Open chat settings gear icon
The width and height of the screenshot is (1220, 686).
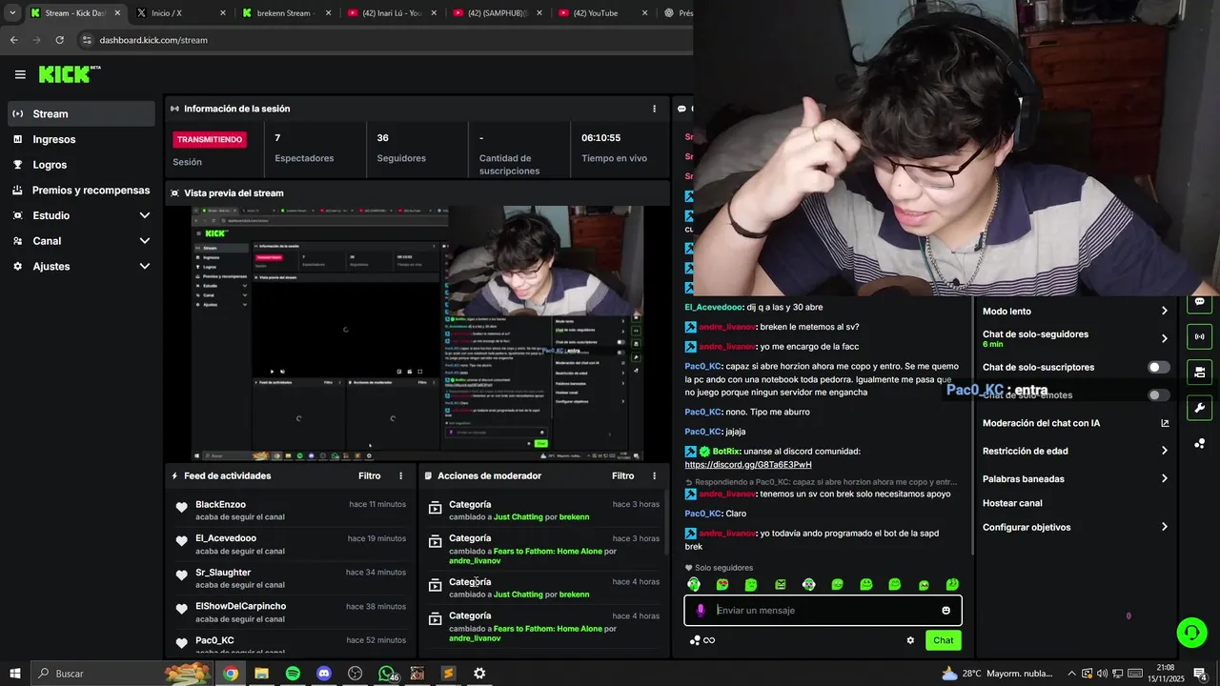click(910, 640)
